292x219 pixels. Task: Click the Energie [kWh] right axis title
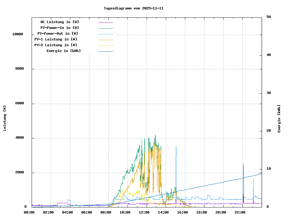279,119
